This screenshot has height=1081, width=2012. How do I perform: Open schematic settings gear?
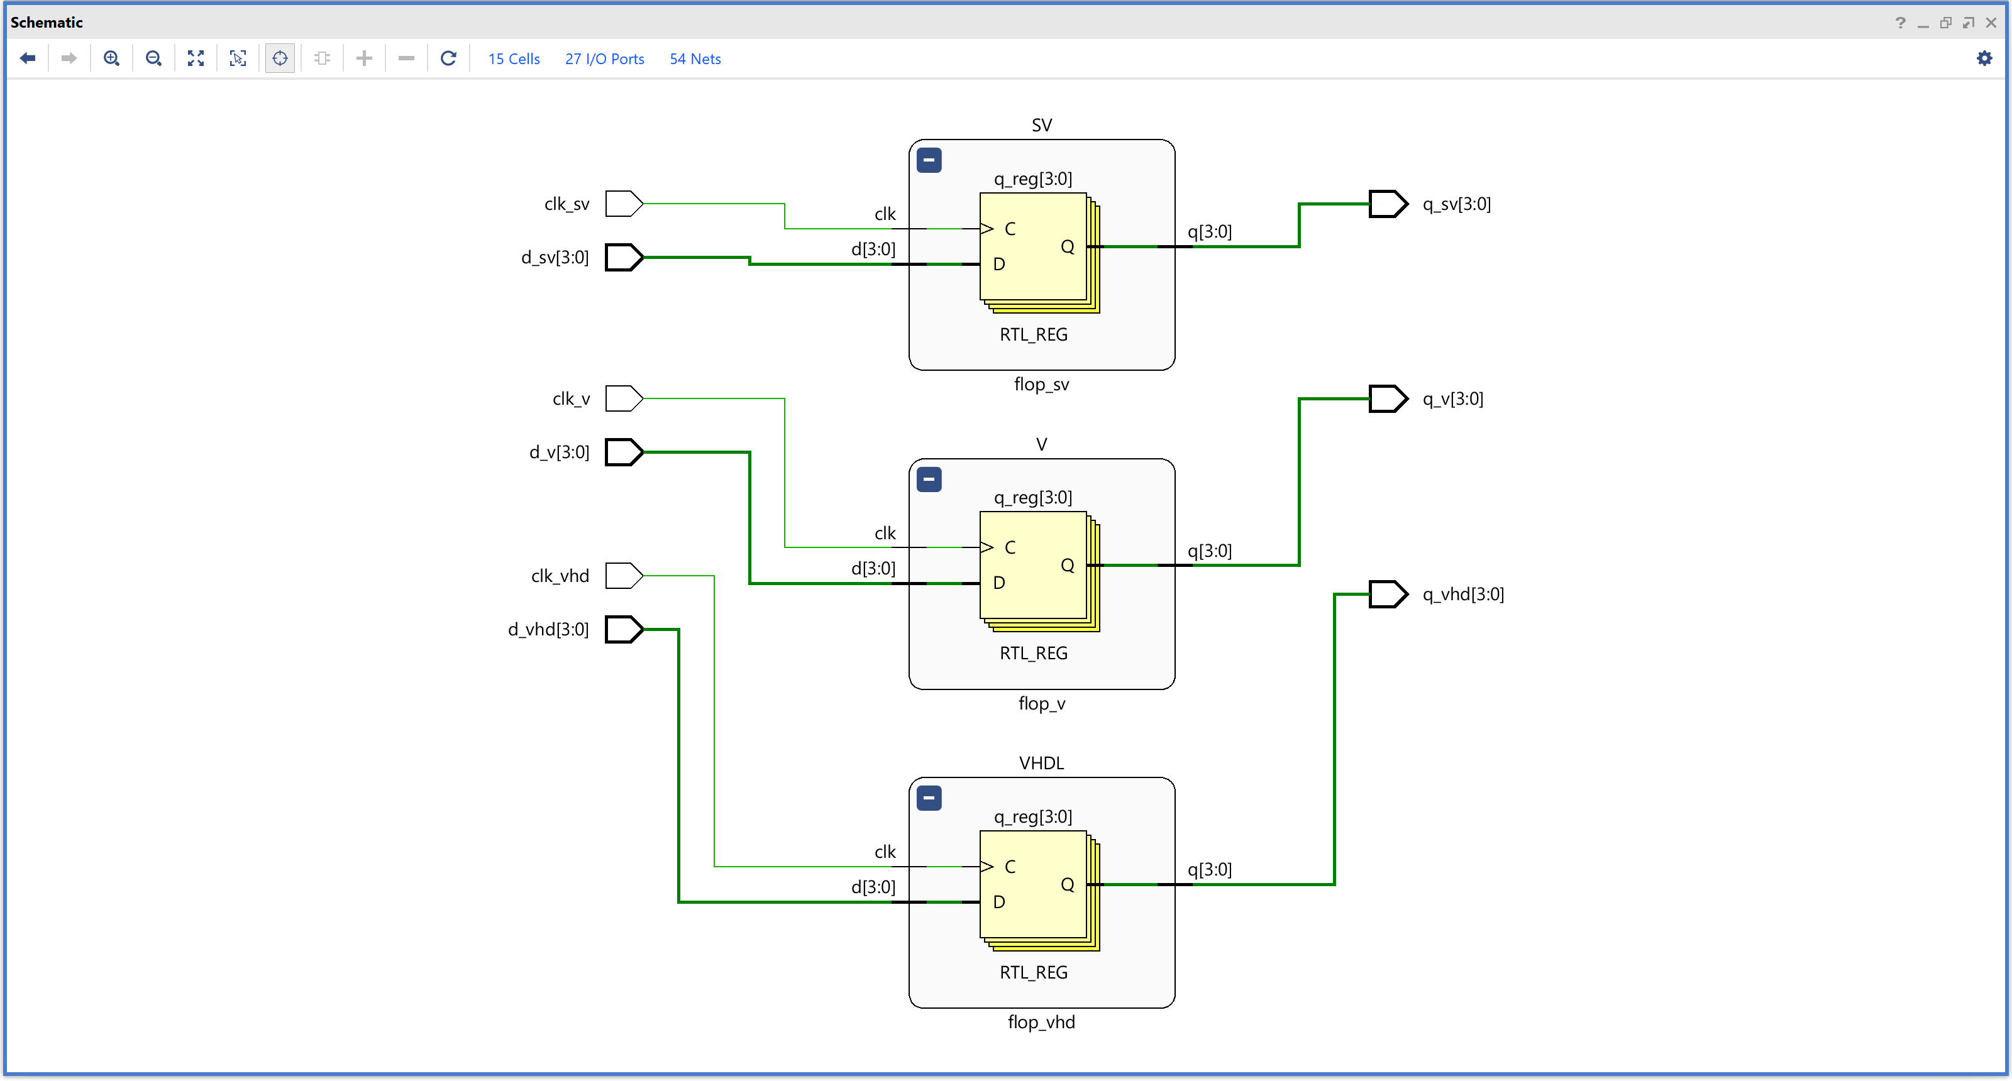[1984, 58]
